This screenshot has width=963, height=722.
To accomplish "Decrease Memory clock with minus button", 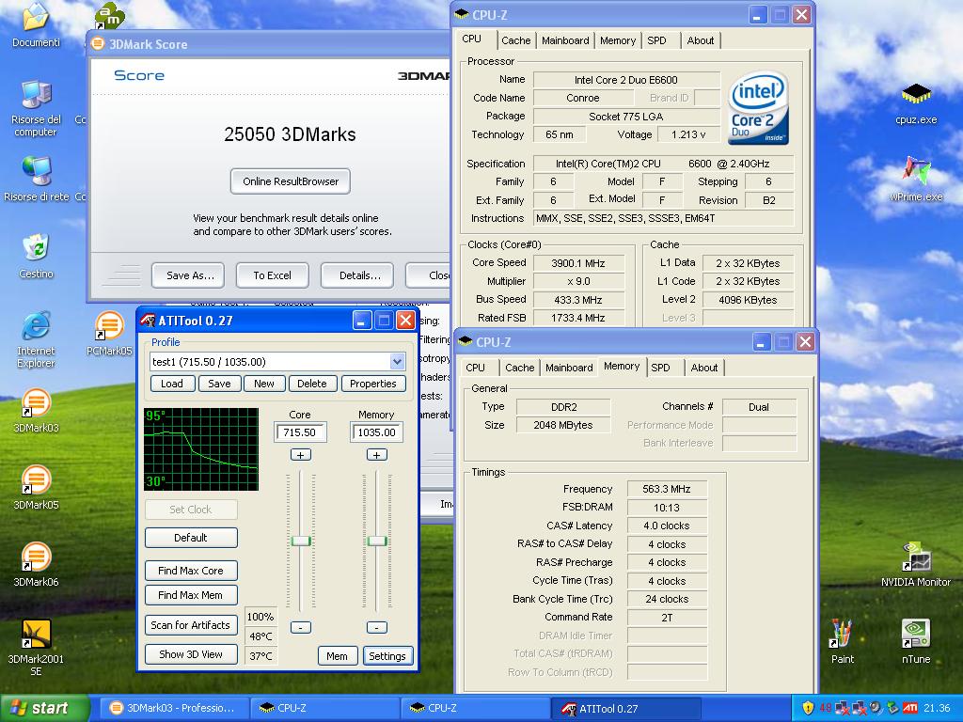I will point(376,627).
